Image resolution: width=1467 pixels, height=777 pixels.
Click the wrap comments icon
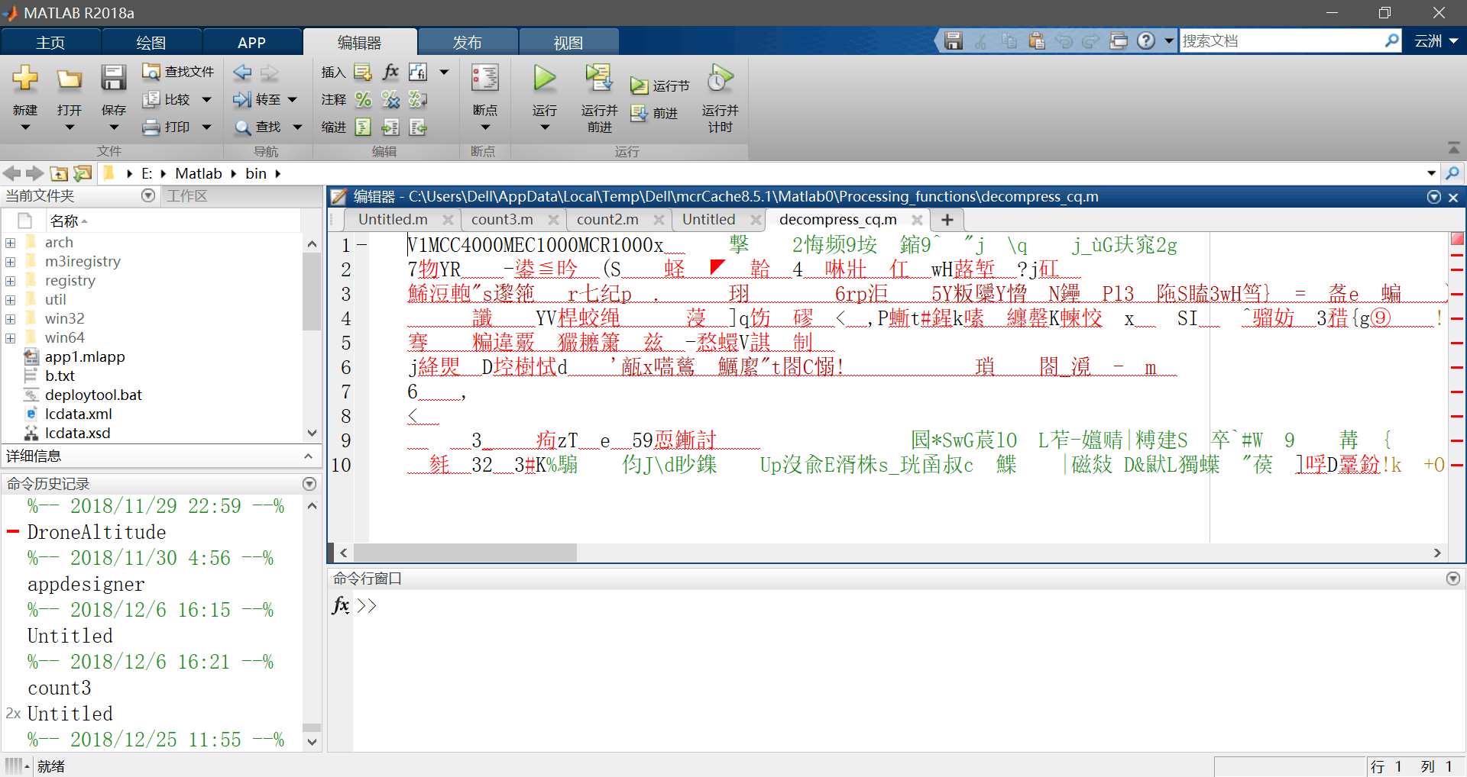pyautogui.click(x=418, y=99)
